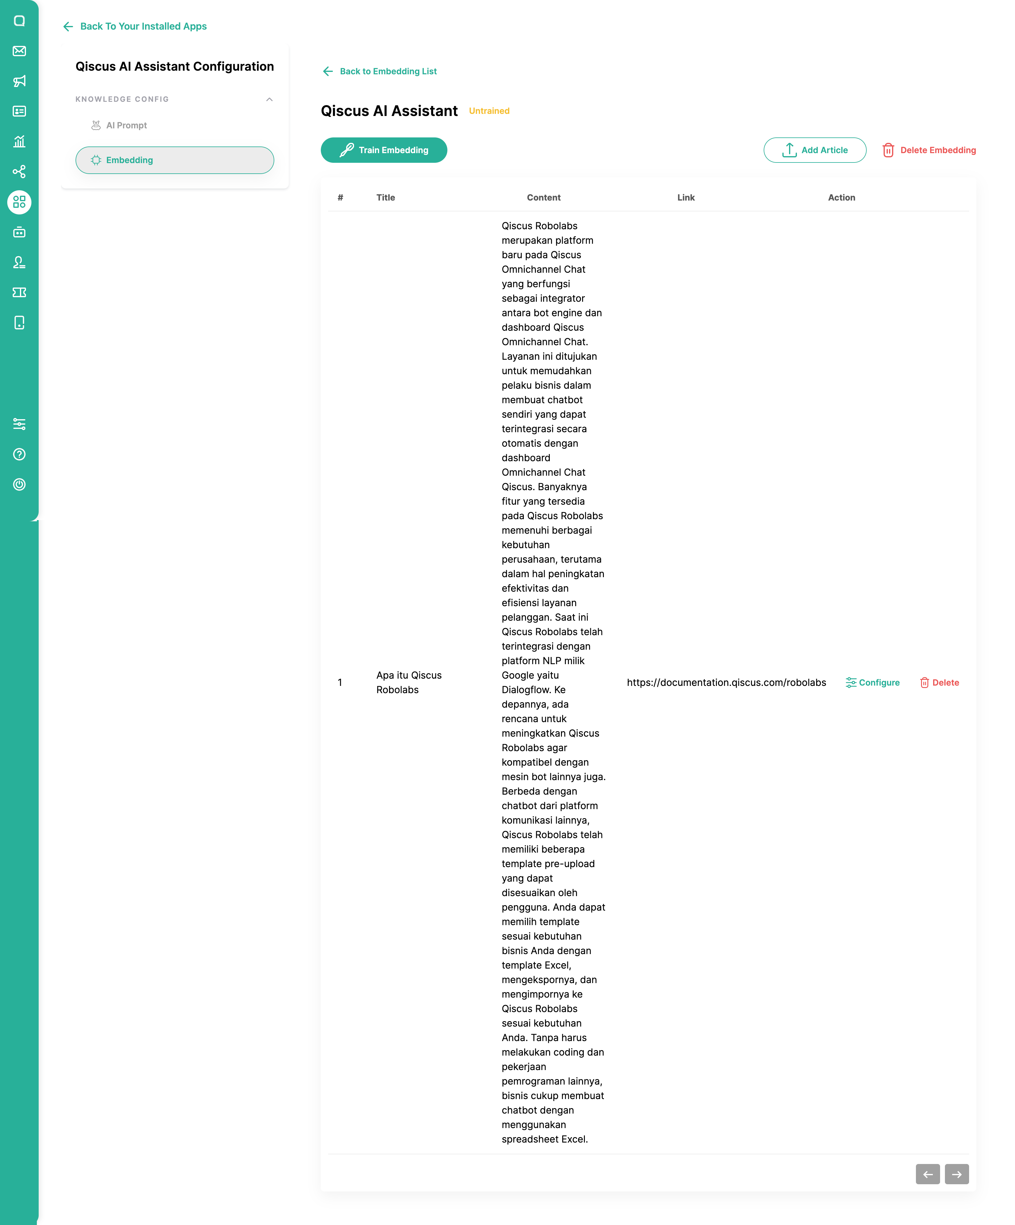Open the analytics chart sidebar icon
This screenshot has height=1225, width=1015.
point(19,142)
